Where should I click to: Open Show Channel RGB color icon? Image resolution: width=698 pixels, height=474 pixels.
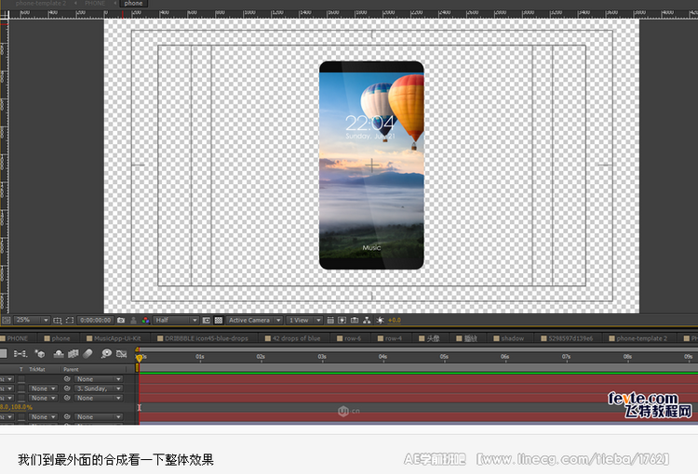[x=145, y=320]
